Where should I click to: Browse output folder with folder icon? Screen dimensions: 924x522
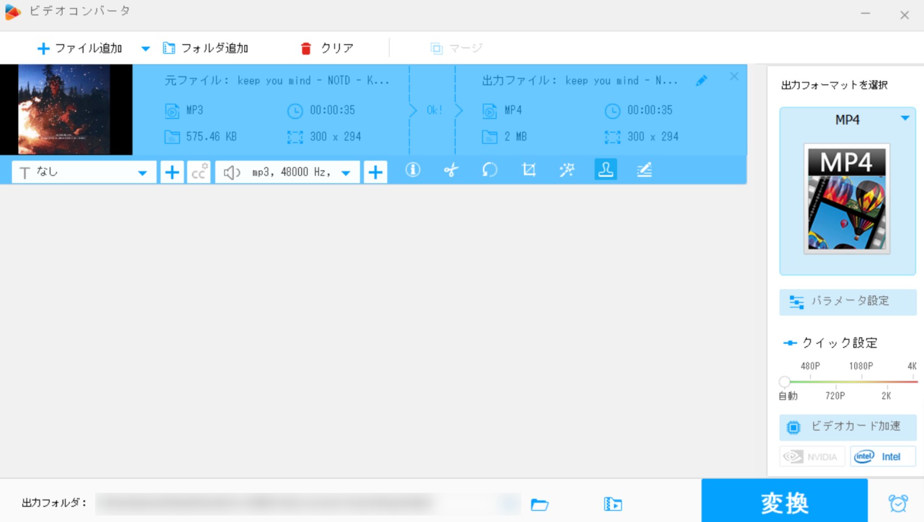pos(540,505)
